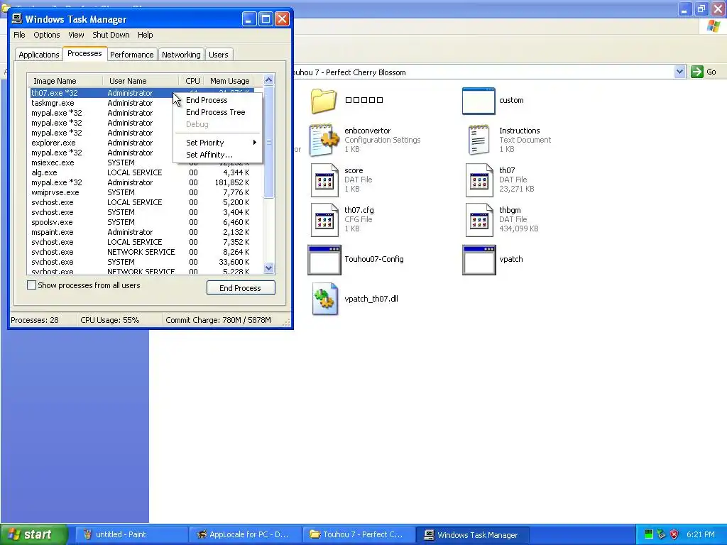Click the End Process button
This screenshot has height=545, width=727.
pyautogui.click(x=241, y=288)
